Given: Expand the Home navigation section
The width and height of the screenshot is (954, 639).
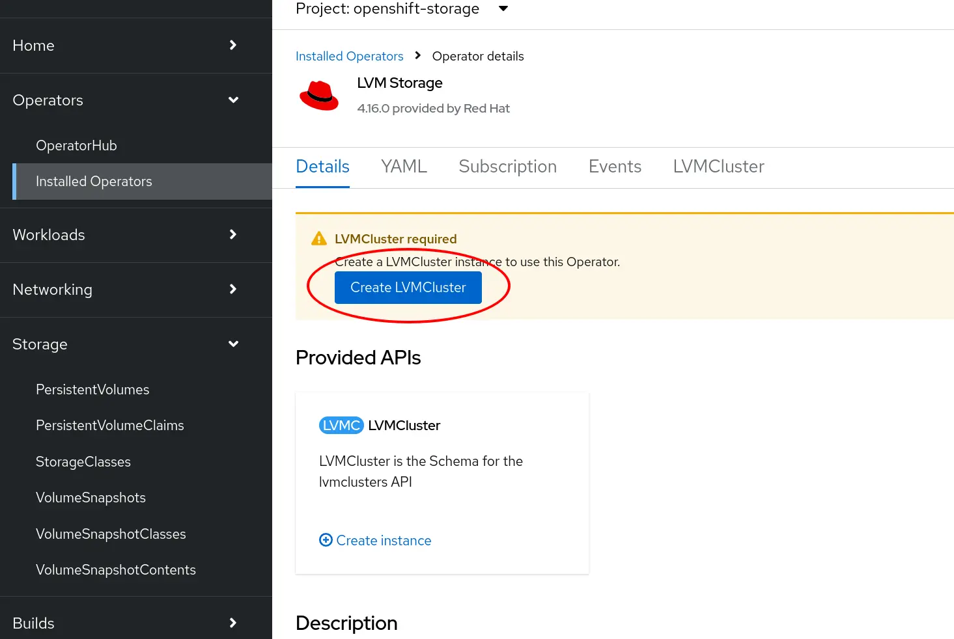Looking at the screenshot, I should tap(136, 46).
